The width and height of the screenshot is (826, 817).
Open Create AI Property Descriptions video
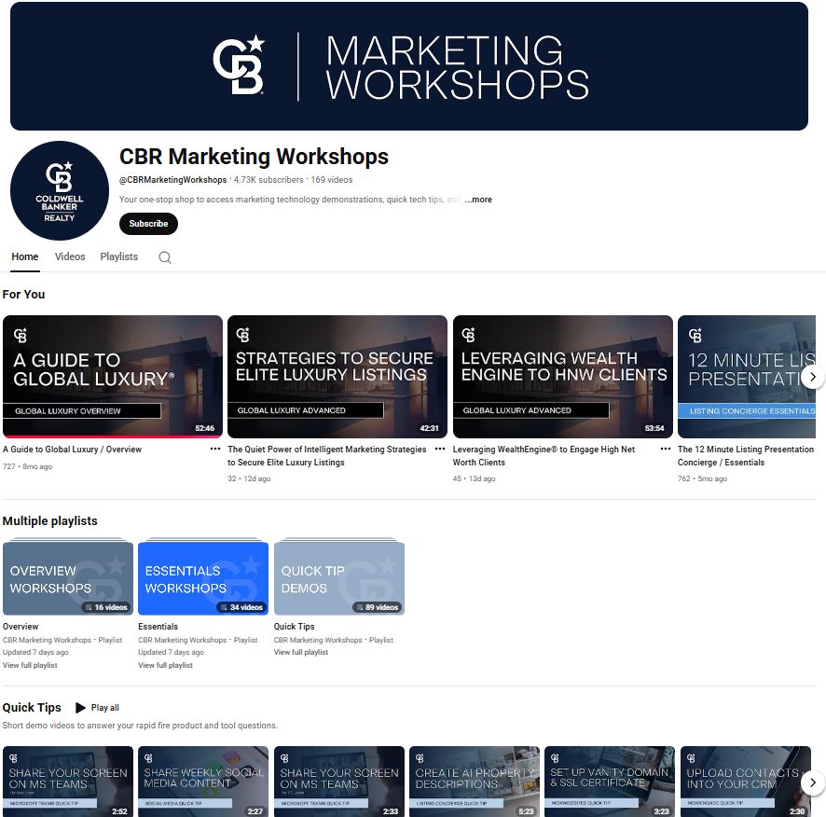tap(475, 782)
